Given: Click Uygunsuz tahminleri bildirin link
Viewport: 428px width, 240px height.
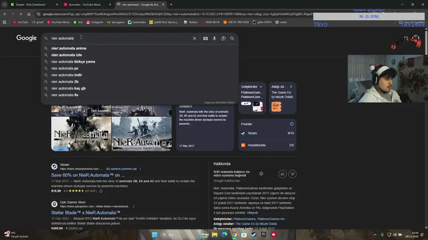Looking at the screenshot, I should tap(219, 102).
